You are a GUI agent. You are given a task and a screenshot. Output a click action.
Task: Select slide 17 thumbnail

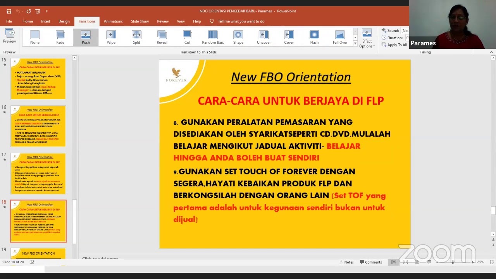tap(38, 174)
